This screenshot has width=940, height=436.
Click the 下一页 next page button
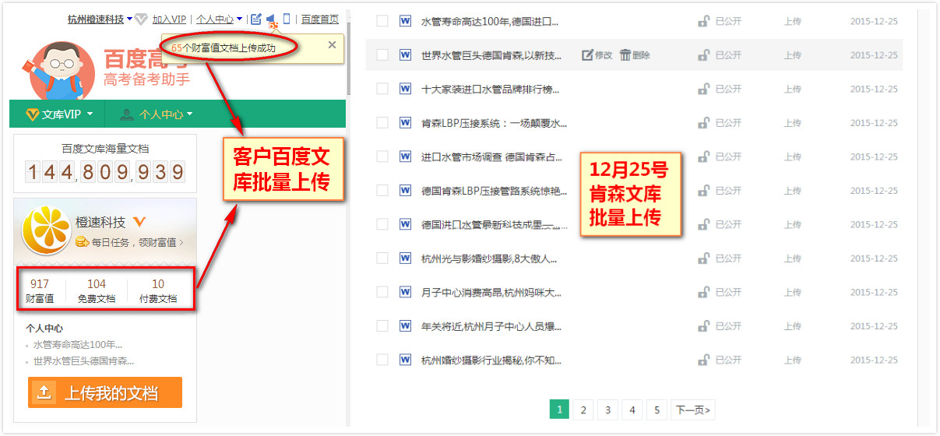693,410
